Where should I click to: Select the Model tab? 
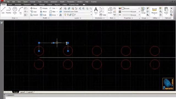15,92
